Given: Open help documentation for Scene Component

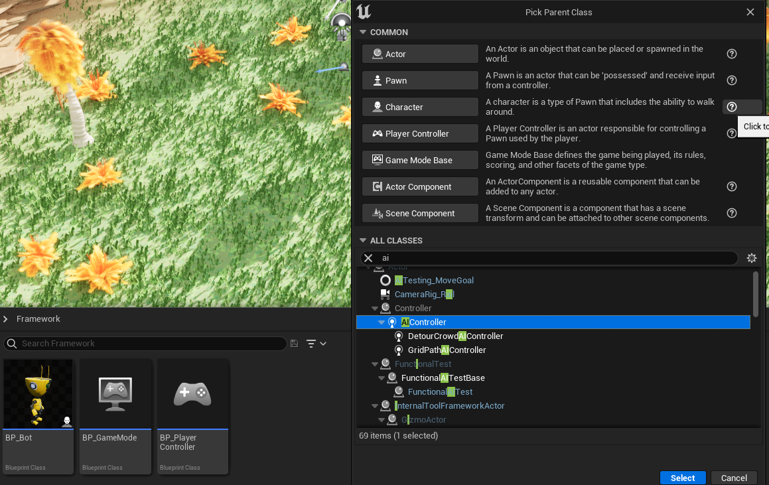Looking at the screenshot, I should [731, 213].
